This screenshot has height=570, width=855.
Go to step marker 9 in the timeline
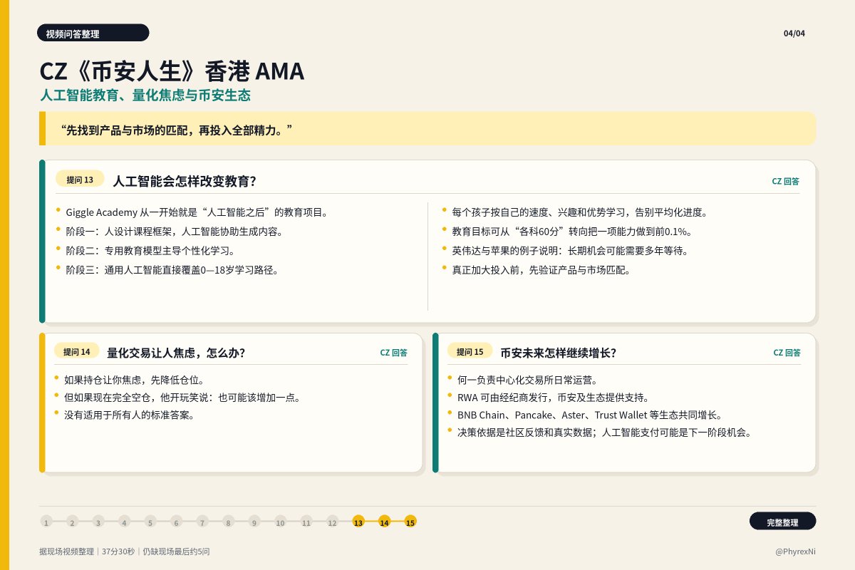point(254,522)
